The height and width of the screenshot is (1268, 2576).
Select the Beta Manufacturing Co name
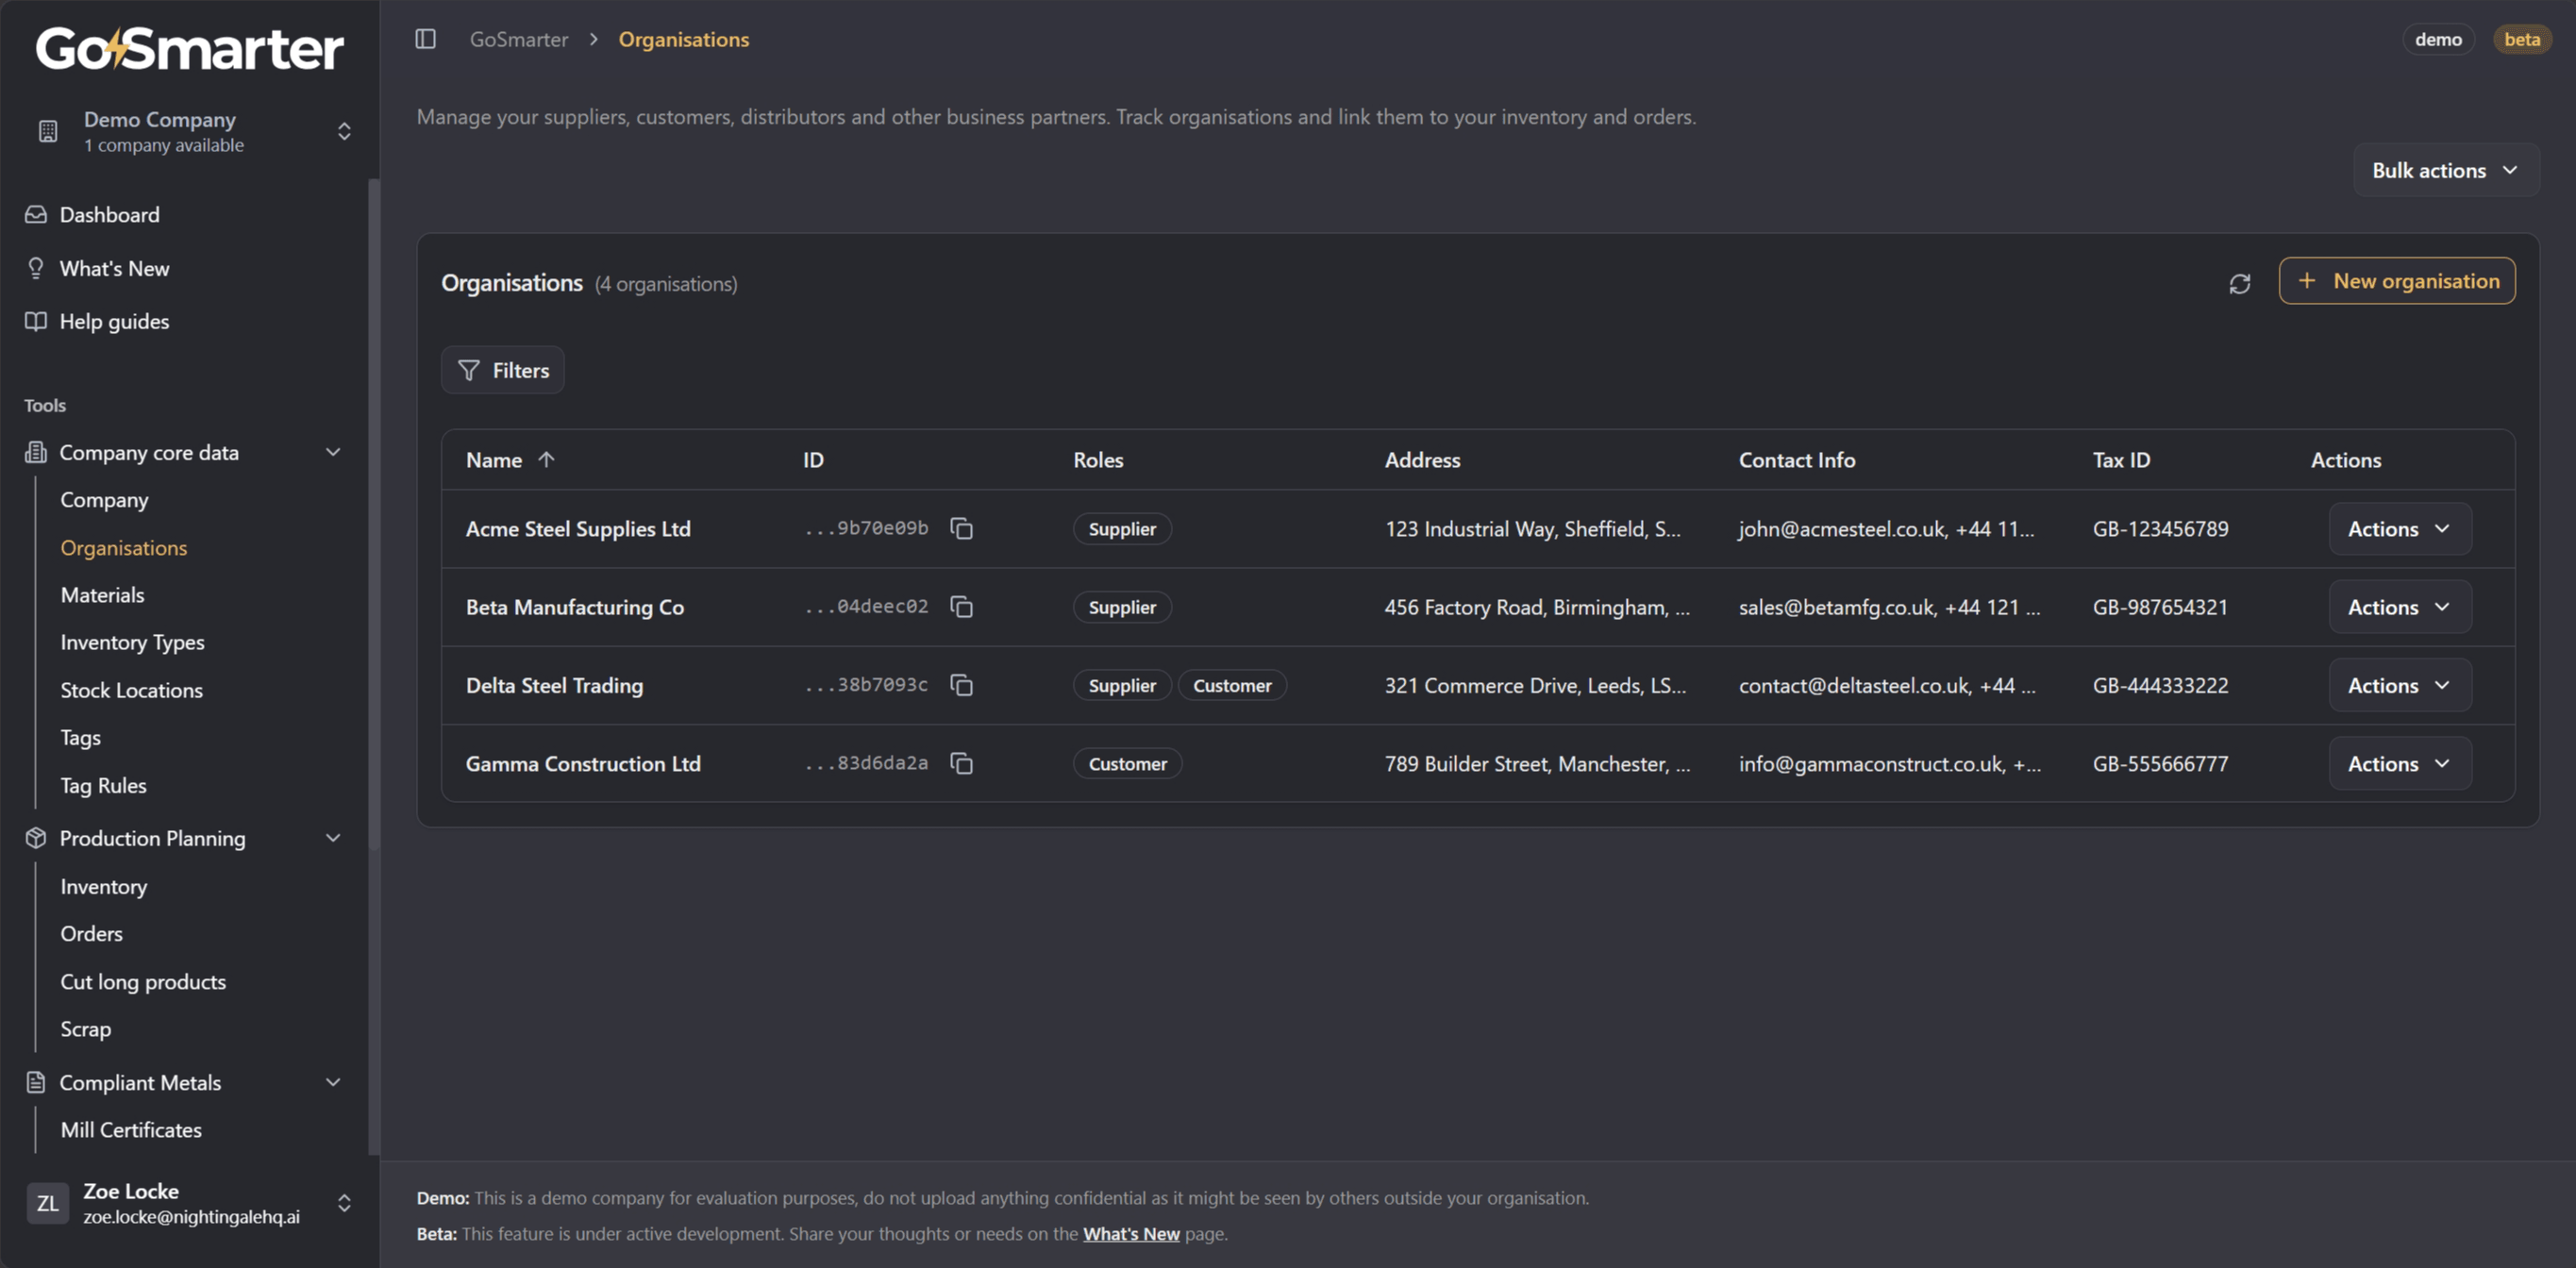point(575,607)
